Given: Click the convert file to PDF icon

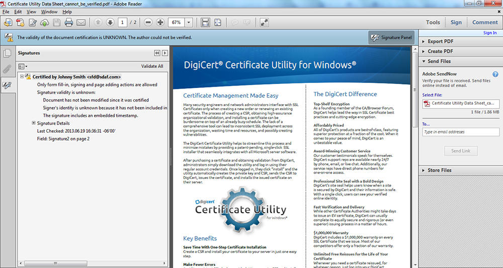Looking at the screenshot, I should point(20,23).
